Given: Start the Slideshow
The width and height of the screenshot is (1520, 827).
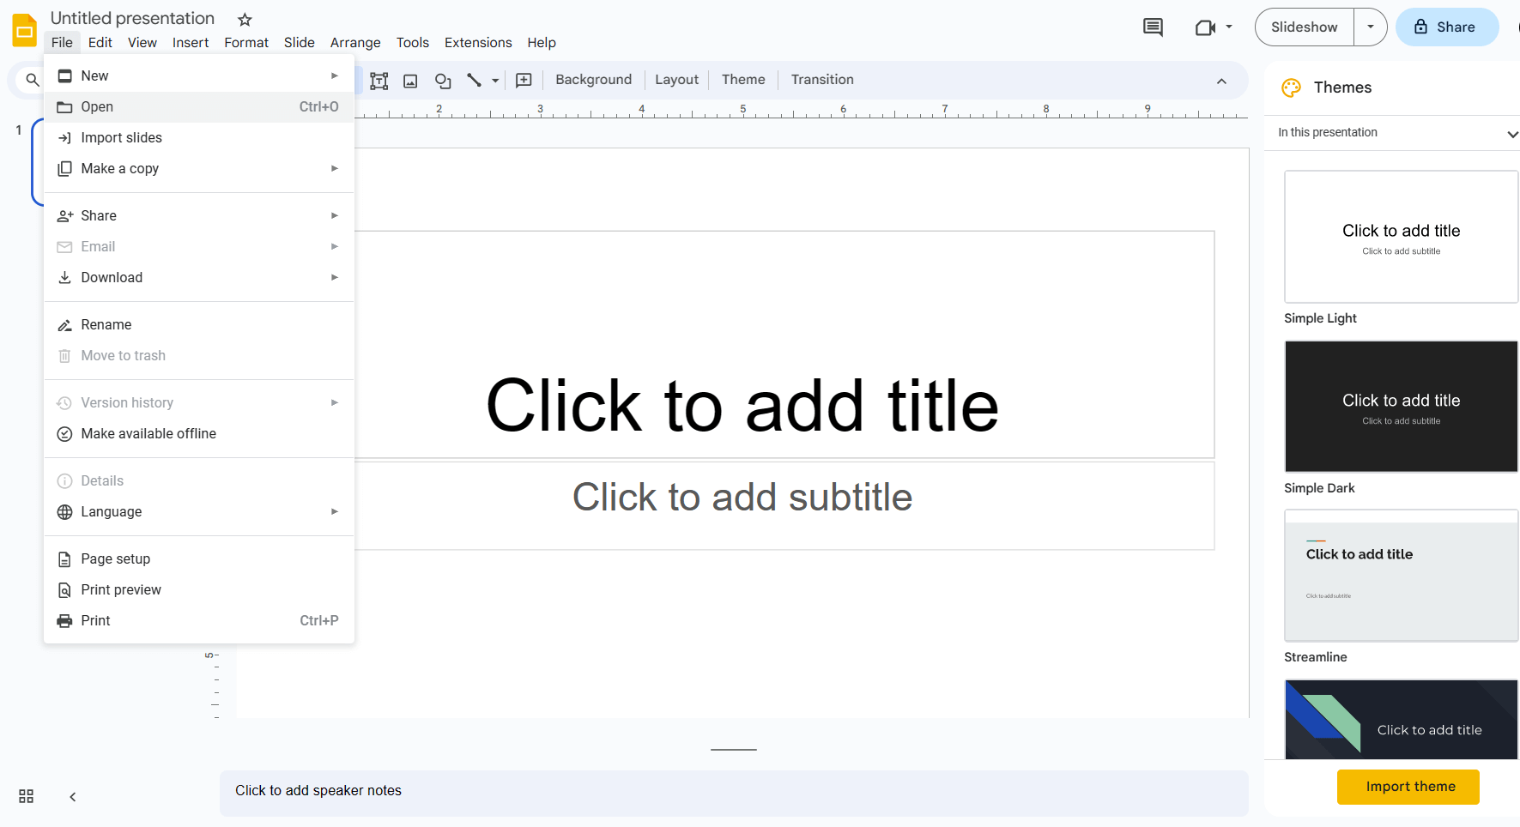Looking at the screenshot, I should coord(1305,27).
